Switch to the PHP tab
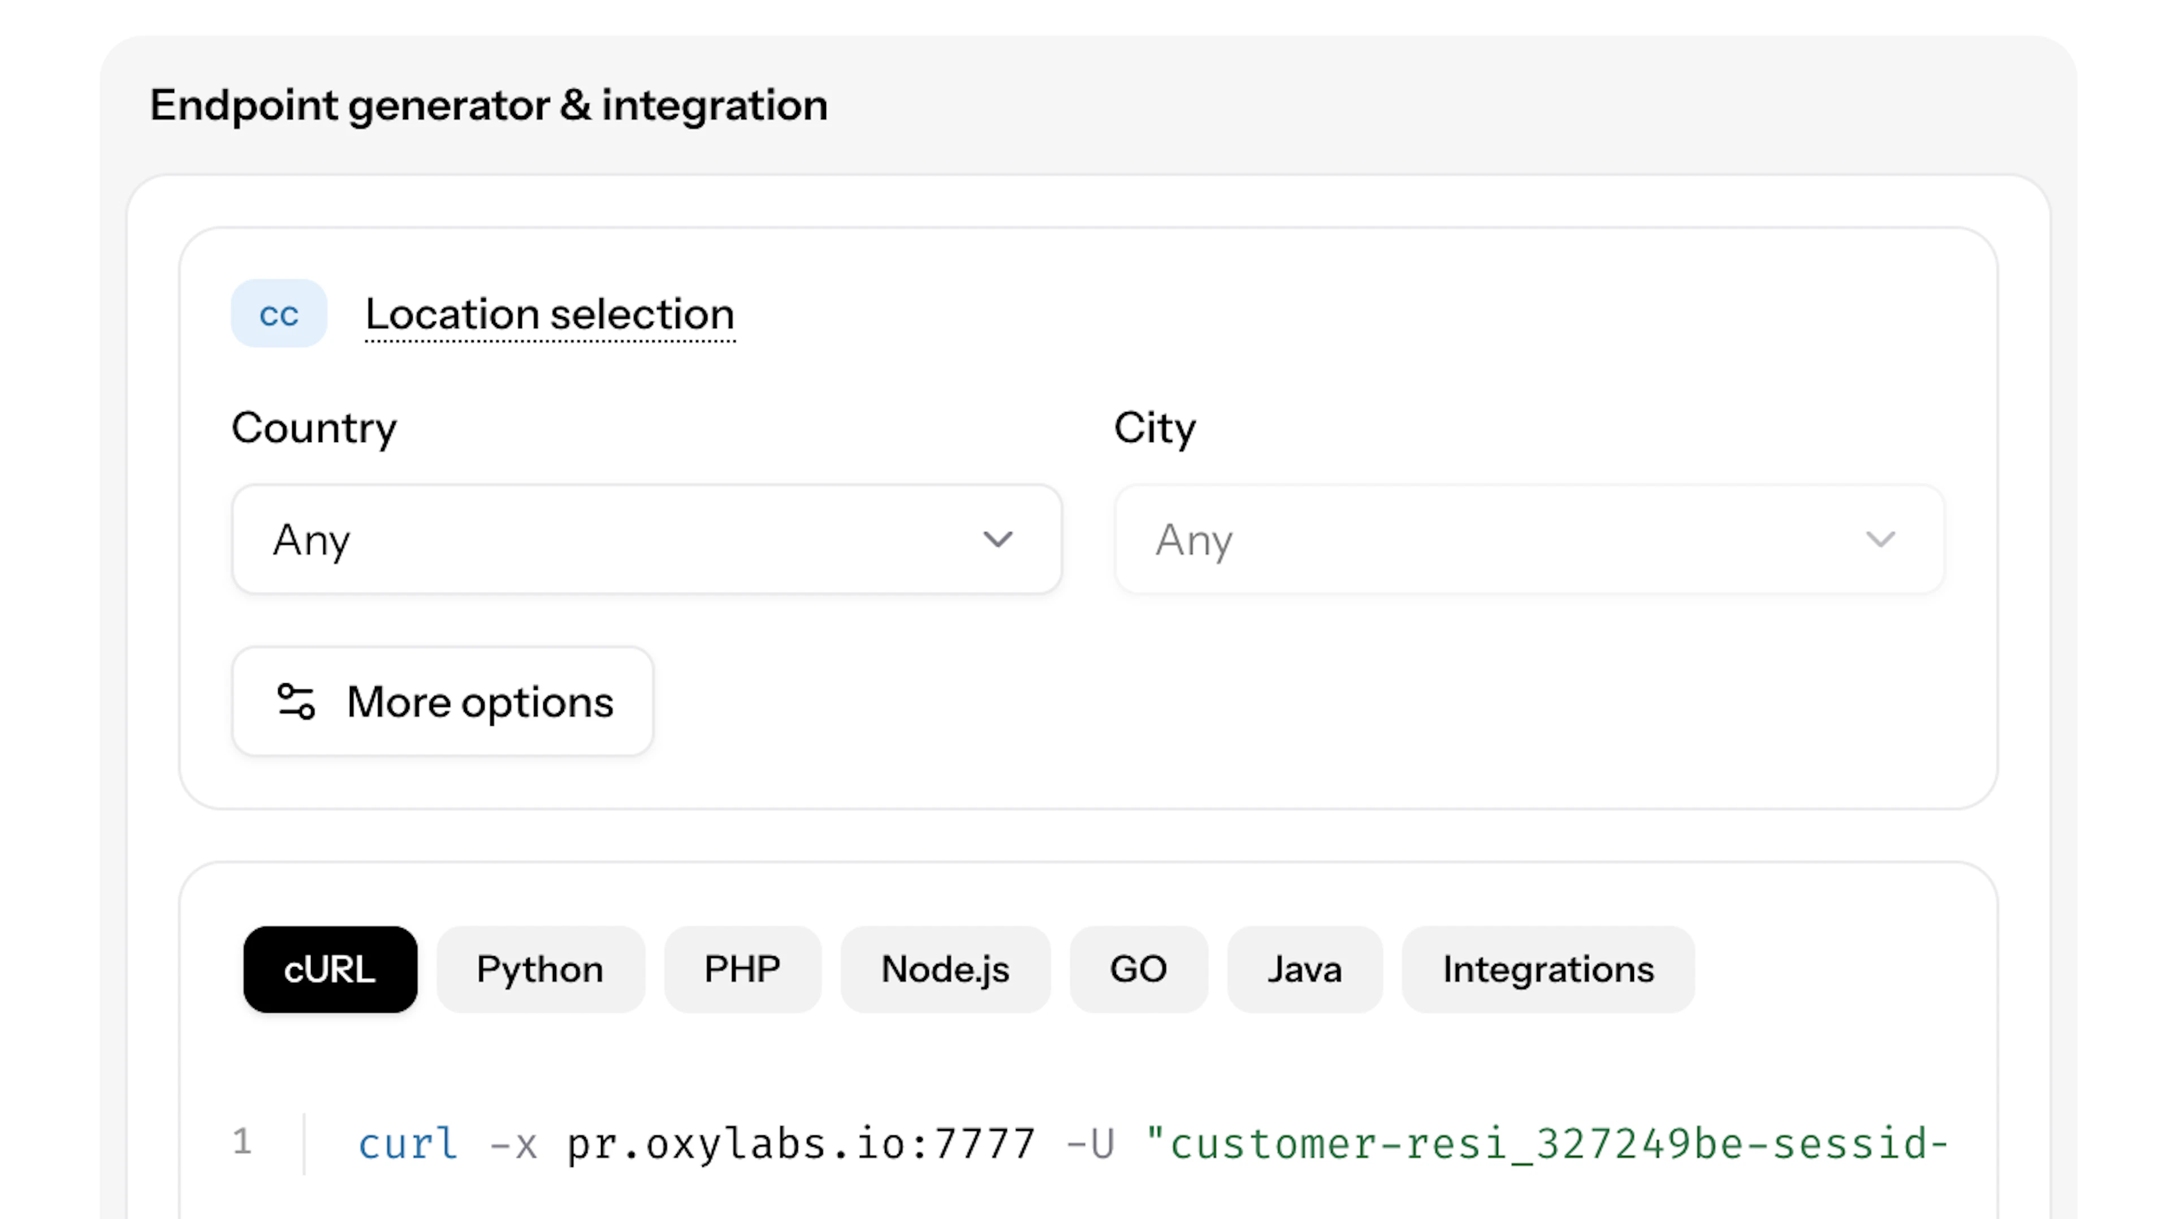This screenshot has width=2171, height=1219. point(742,970)
